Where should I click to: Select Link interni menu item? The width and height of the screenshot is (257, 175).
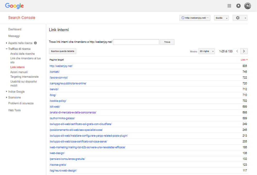point(17,67)
